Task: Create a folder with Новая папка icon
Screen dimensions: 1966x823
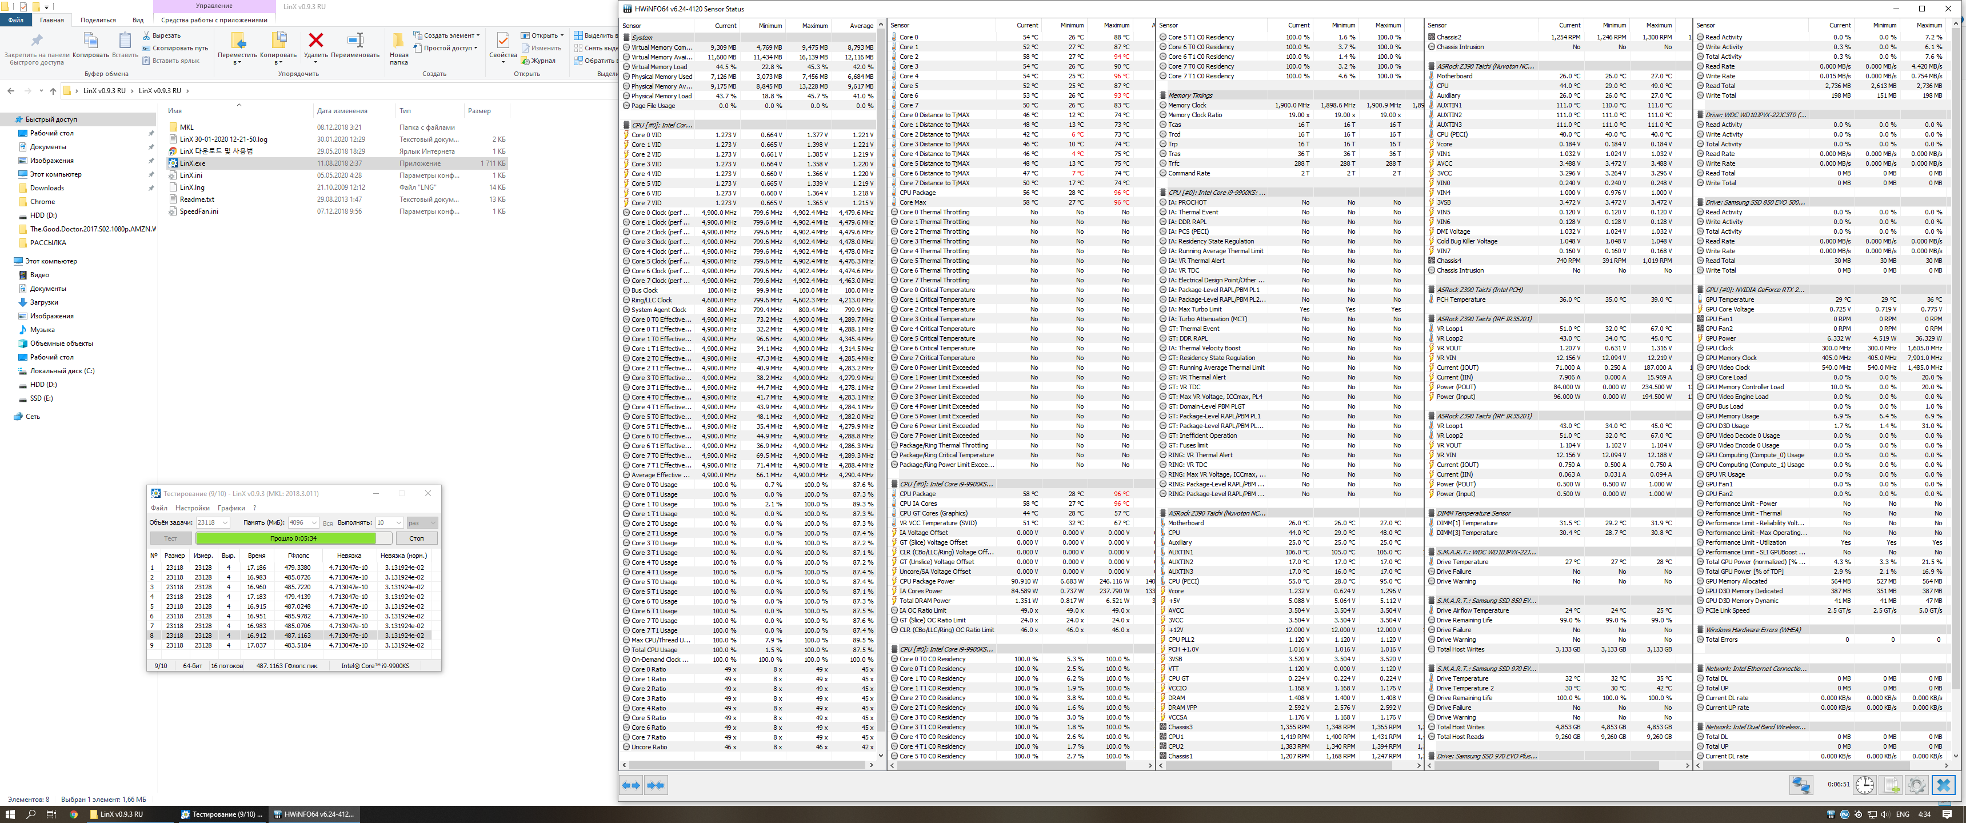Action: coord(398,42)
